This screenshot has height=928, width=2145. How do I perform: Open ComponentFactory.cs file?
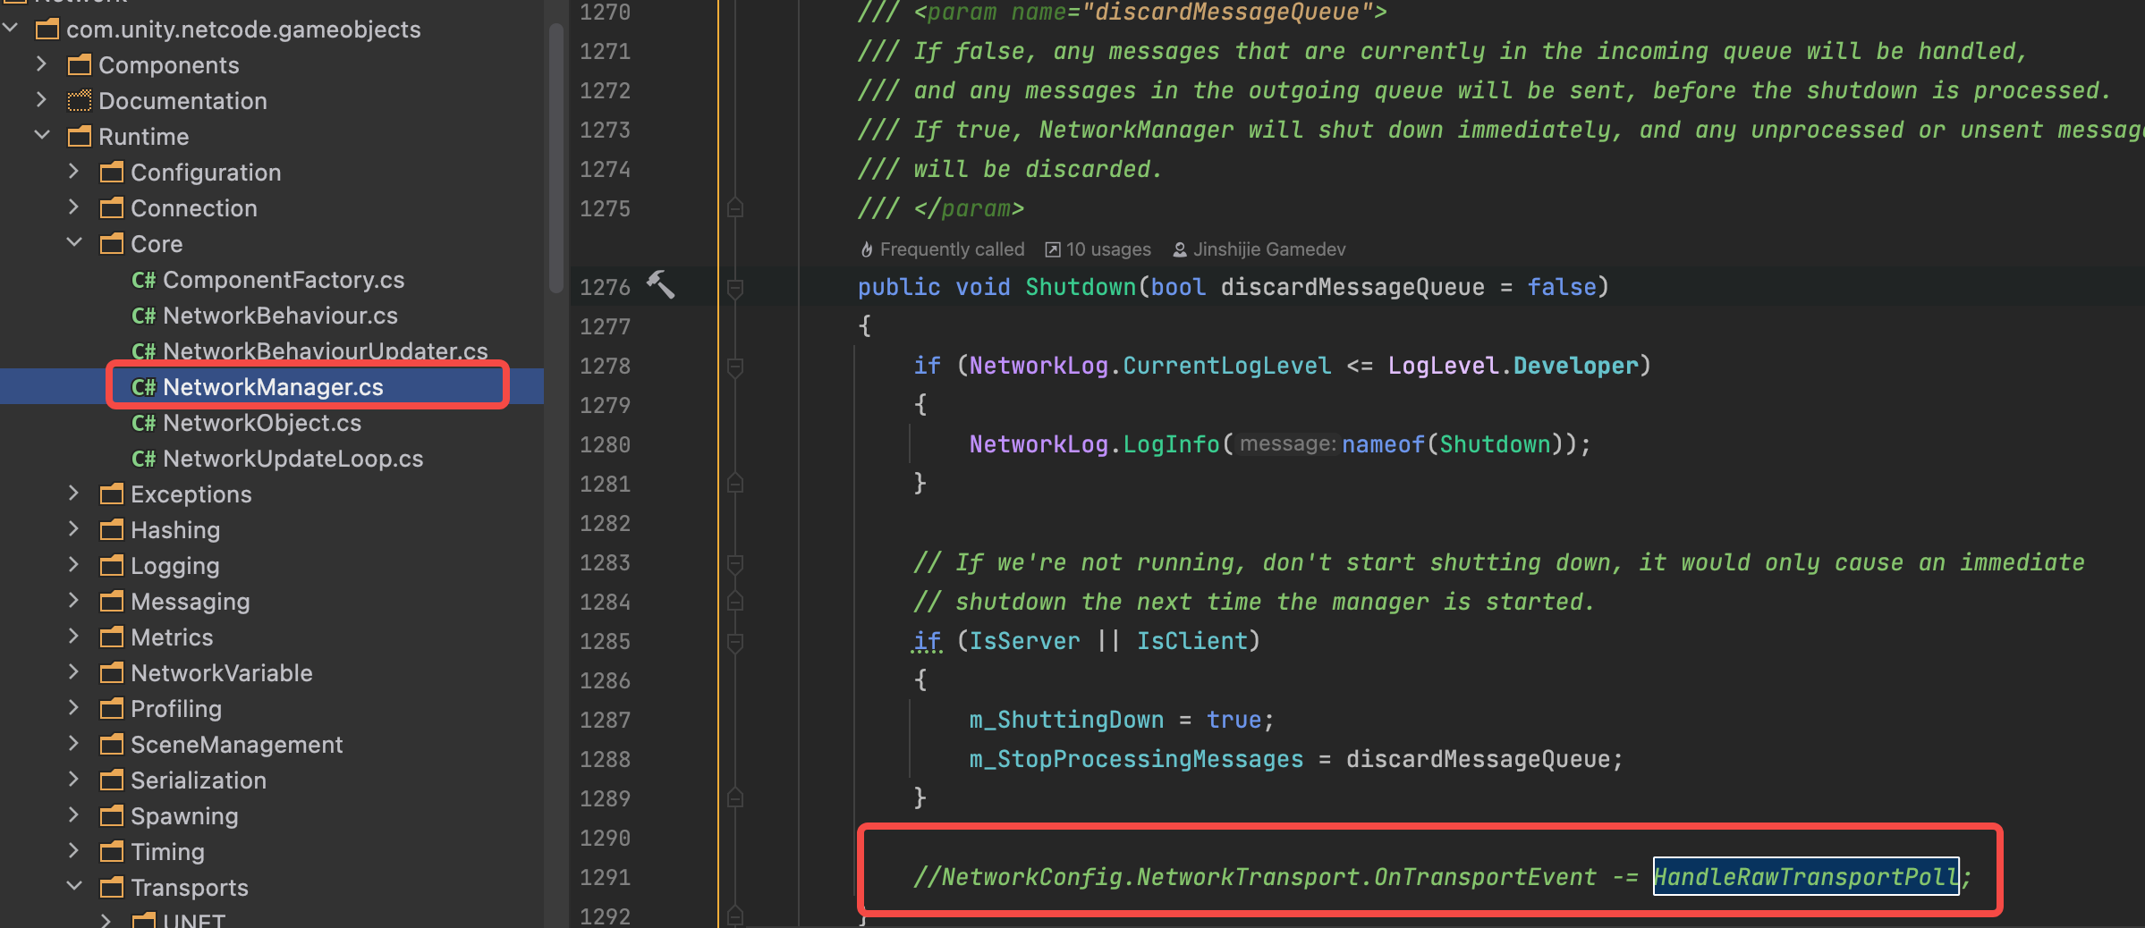(x=283, y=280)
